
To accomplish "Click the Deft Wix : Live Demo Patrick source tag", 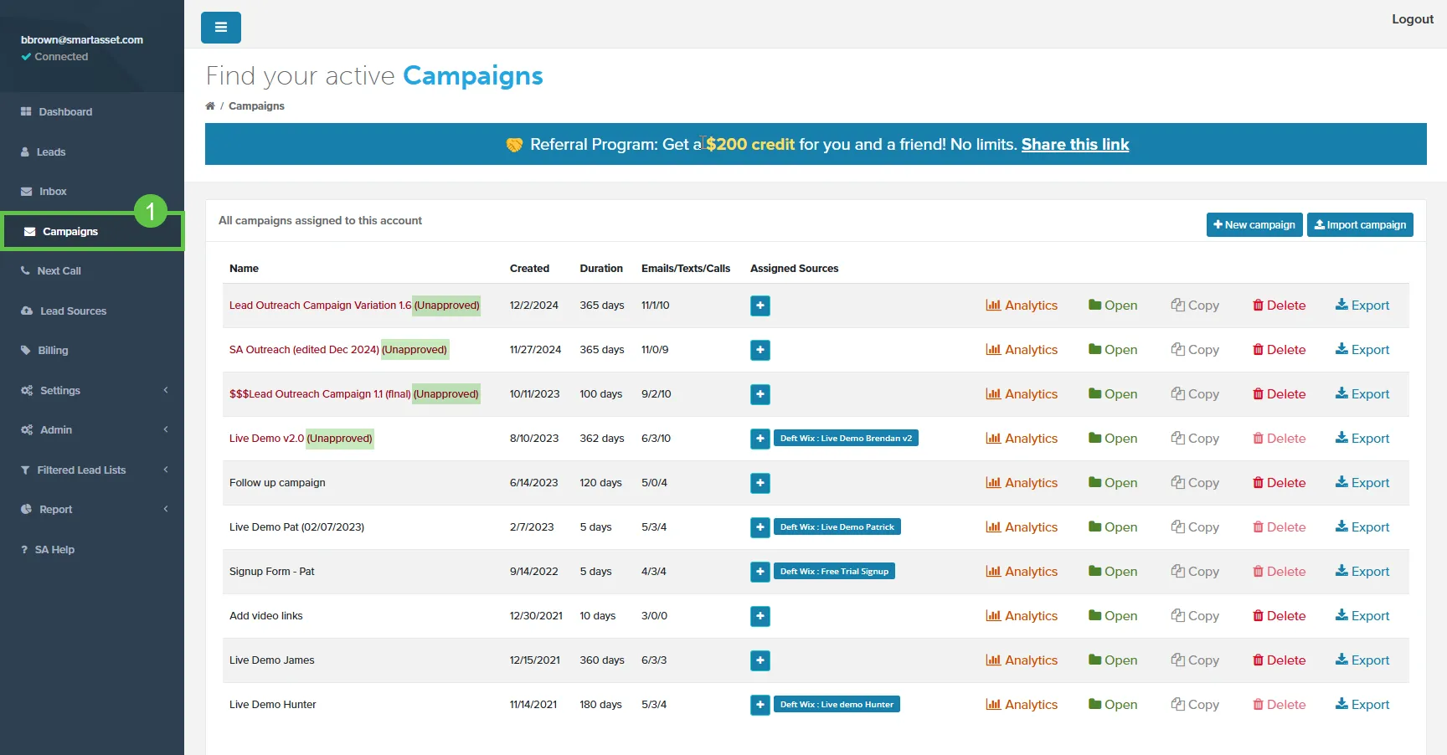I will pos(837,527).
